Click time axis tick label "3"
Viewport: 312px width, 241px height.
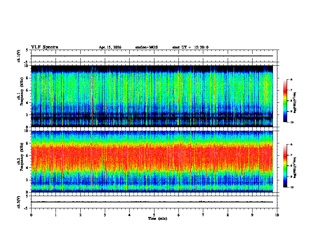point(105,215)
